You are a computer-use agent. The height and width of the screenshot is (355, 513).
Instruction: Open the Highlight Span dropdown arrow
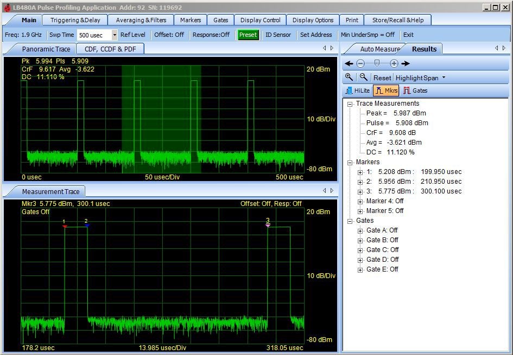click(x=444, y=78)
